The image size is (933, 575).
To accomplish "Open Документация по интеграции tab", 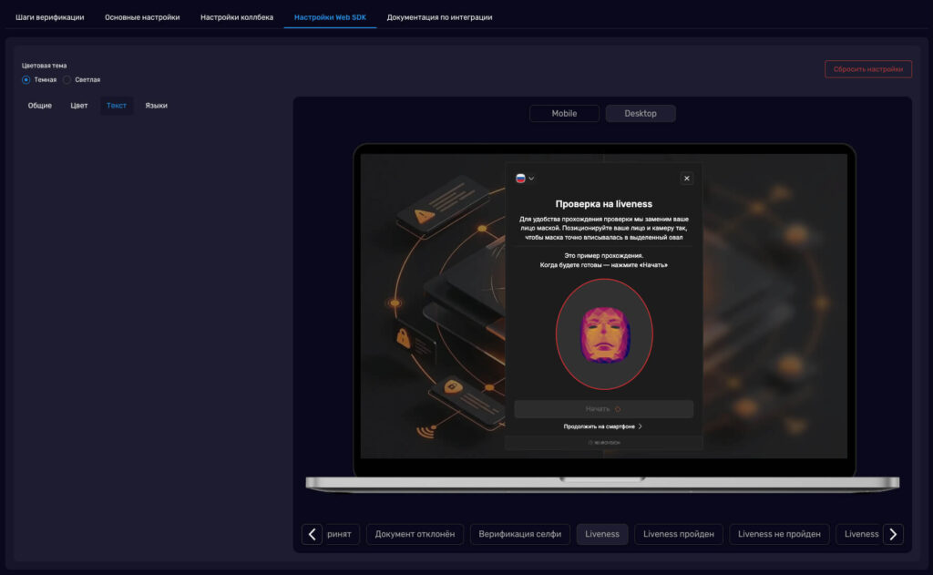I will point(440,17).
